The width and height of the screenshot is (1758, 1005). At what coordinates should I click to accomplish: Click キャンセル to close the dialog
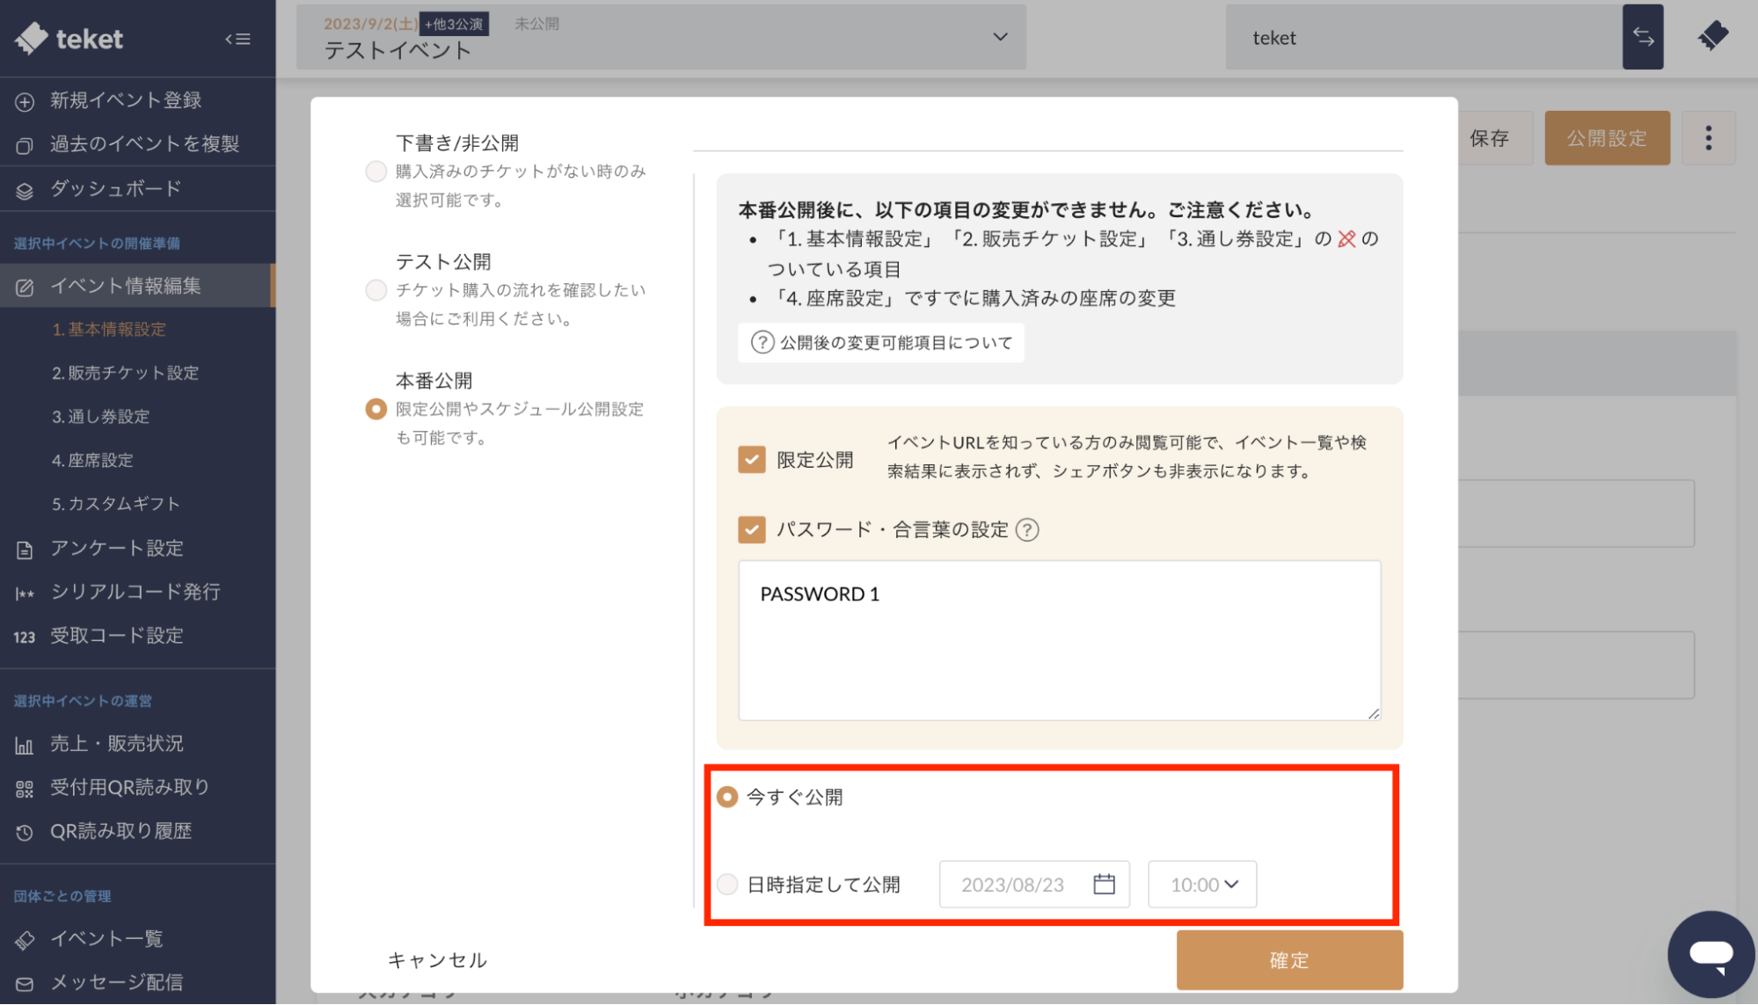(x=437, y=959)
